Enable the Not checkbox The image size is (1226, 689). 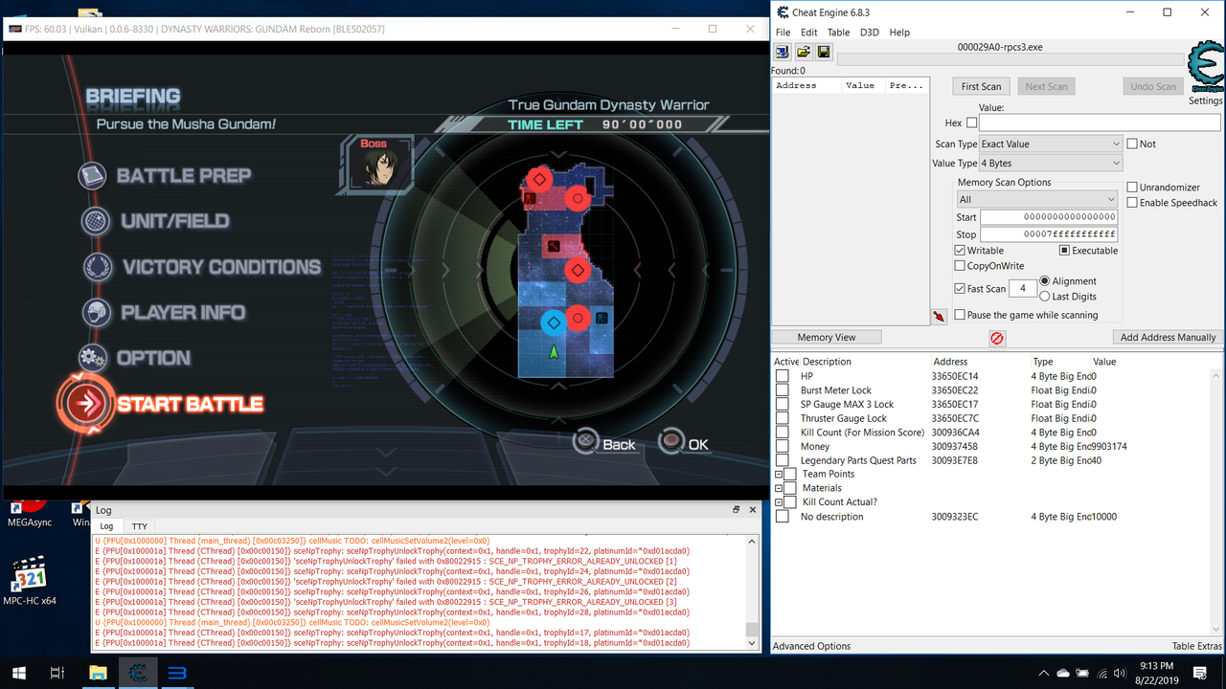(x=1132, y=144)
